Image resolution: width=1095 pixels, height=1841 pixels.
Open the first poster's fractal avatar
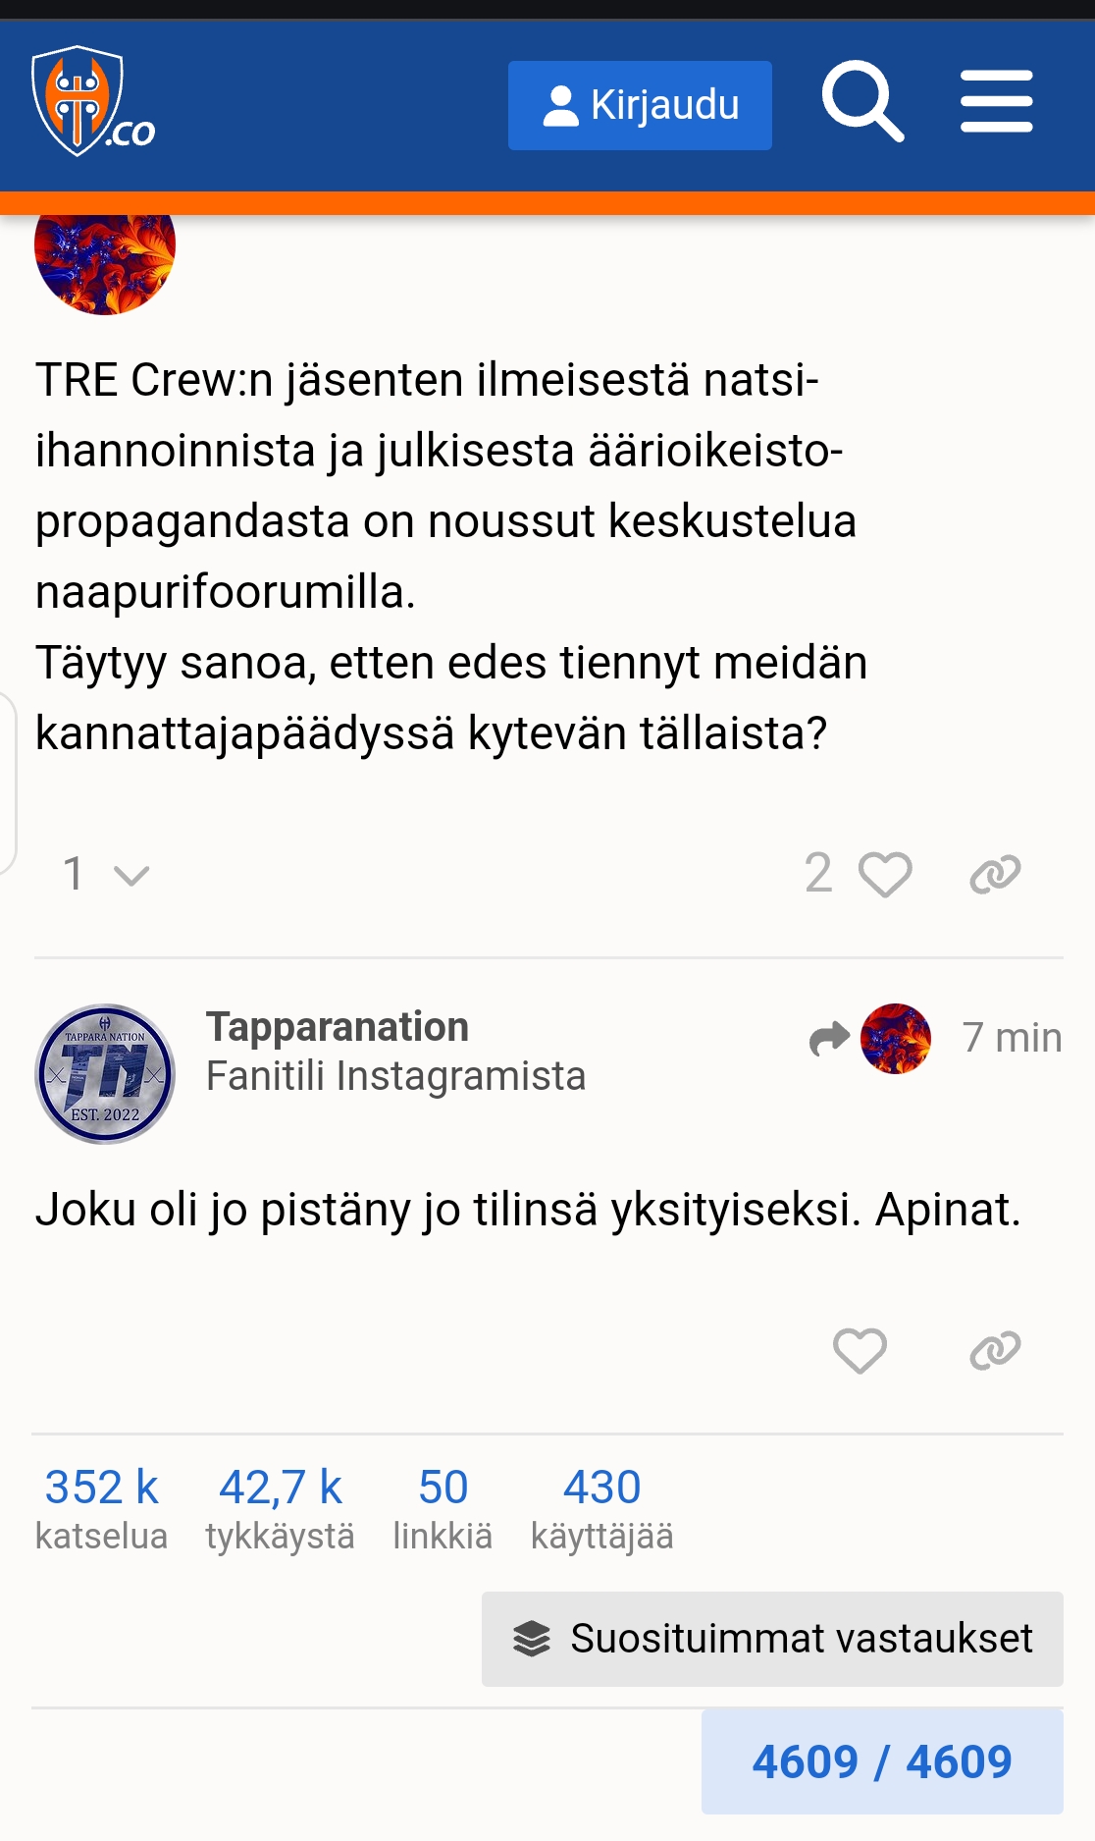point(105,257)
